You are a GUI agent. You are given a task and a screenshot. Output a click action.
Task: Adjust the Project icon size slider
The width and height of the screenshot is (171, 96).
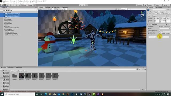click(x=143, y=90)
